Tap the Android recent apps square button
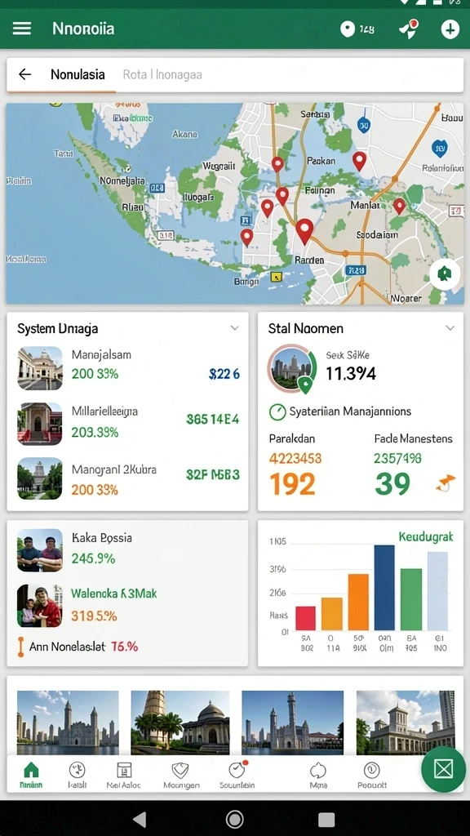Viewport: 470px width, 836px height. coord(326,820)
